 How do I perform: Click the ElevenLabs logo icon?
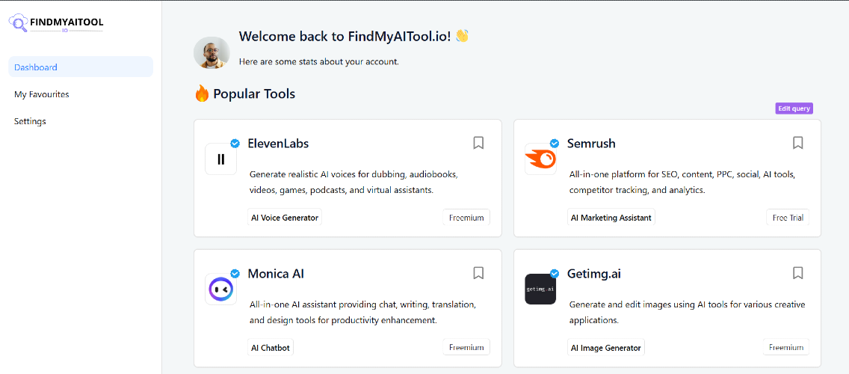pos(221,159)
